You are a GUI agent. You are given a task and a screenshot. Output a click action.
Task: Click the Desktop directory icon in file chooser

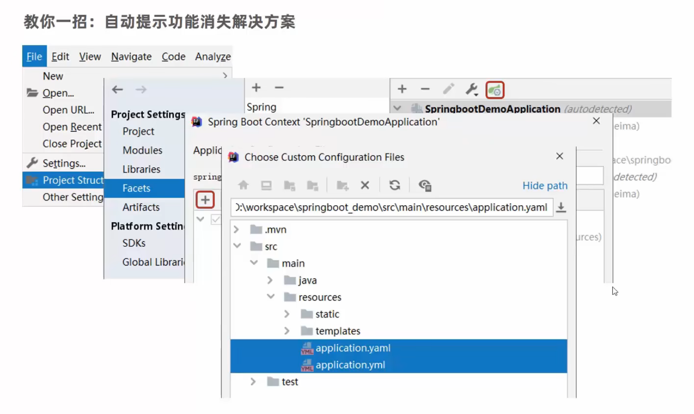point(266,185)
